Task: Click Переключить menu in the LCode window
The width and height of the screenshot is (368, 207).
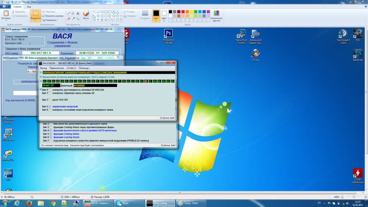Action: click(57, 68)
